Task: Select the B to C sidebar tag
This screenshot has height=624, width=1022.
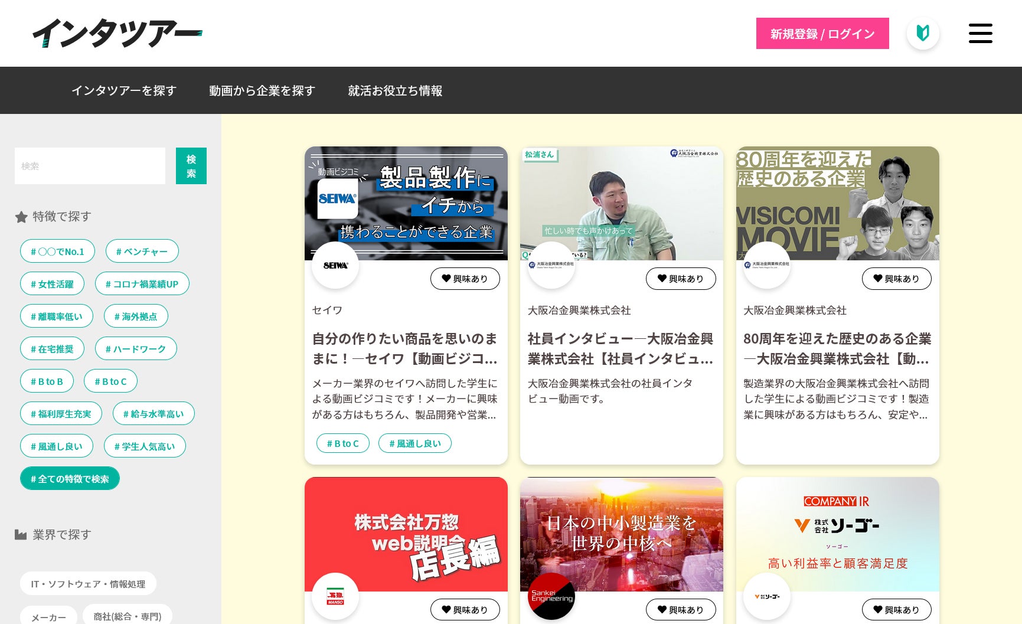Action: (110, 381)
